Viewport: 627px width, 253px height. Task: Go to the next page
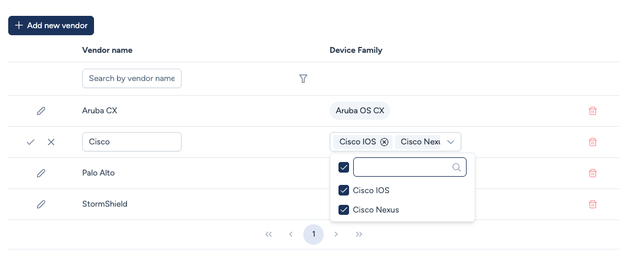click(336, 234)
